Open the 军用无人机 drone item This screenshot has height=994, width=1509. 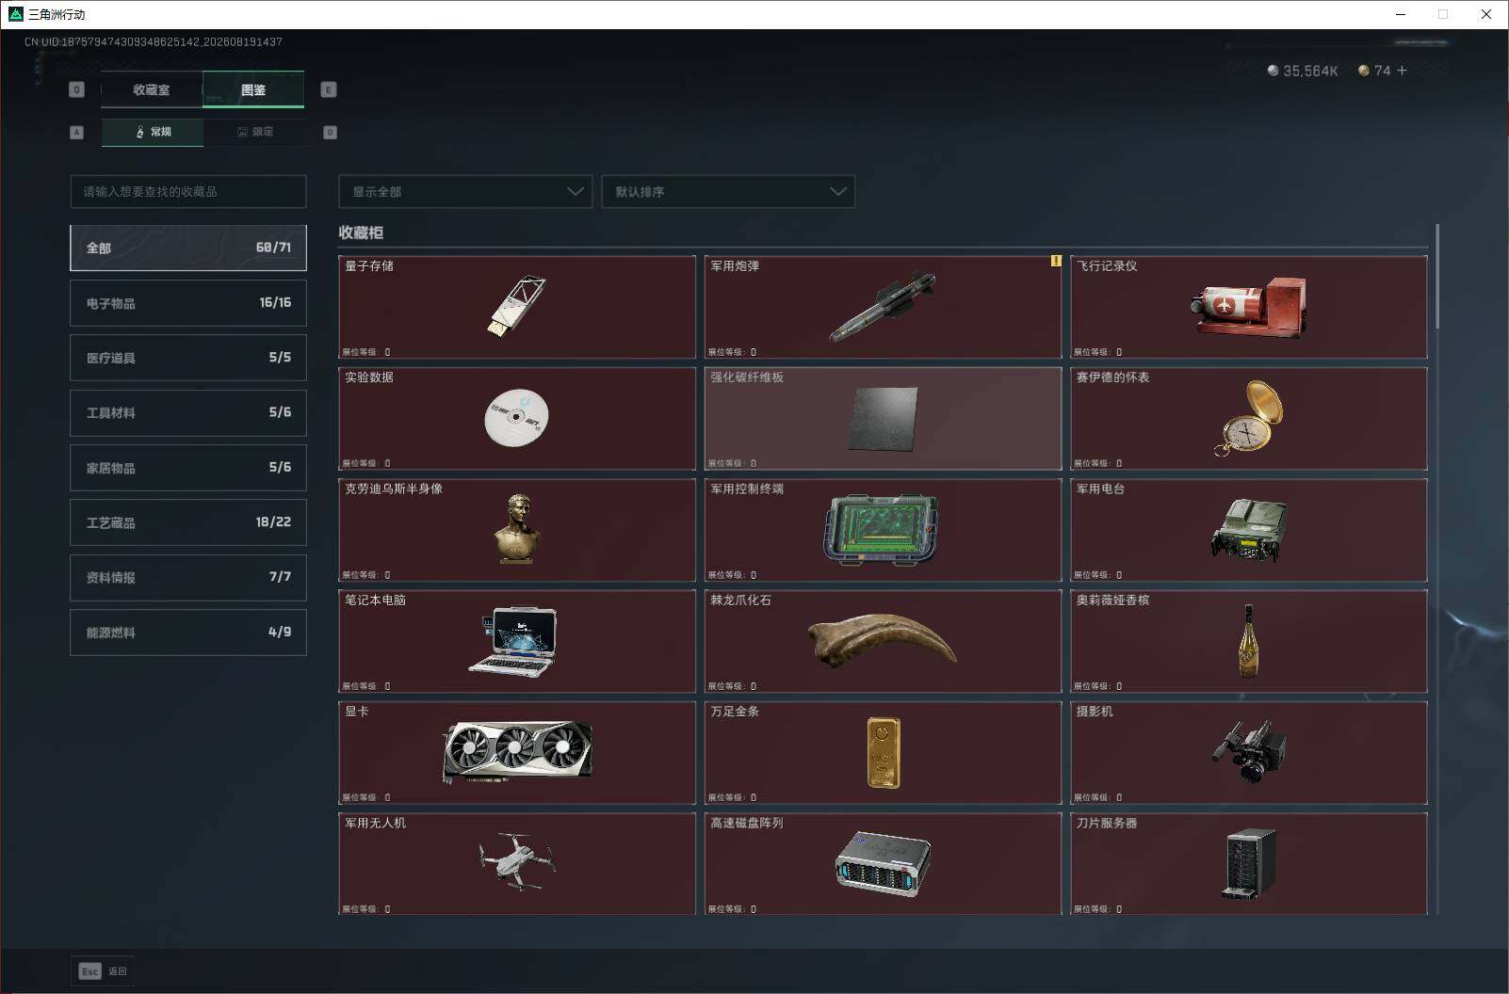(516, 863)
